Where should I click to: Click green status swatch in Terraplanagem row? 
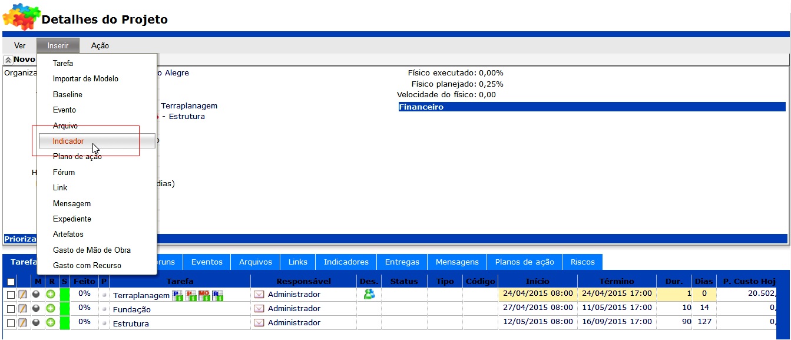[x=64, y=294]
